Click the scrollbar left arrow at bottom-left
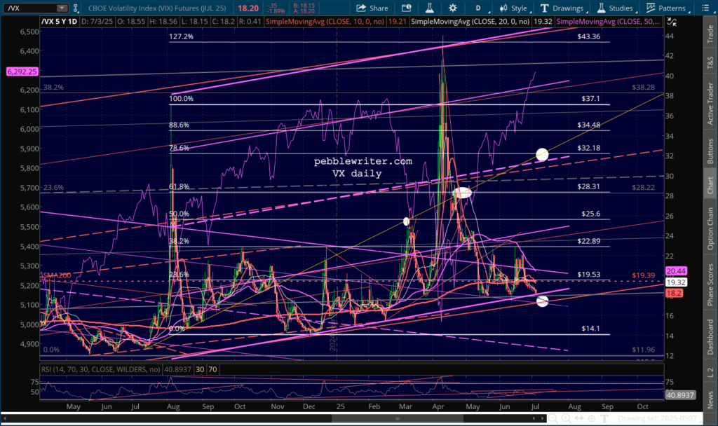 coord(4,418)
